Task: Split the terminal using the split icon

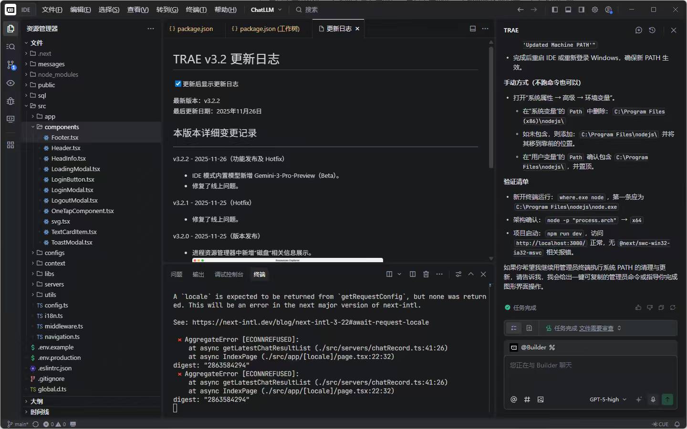Action: [413, 274]
